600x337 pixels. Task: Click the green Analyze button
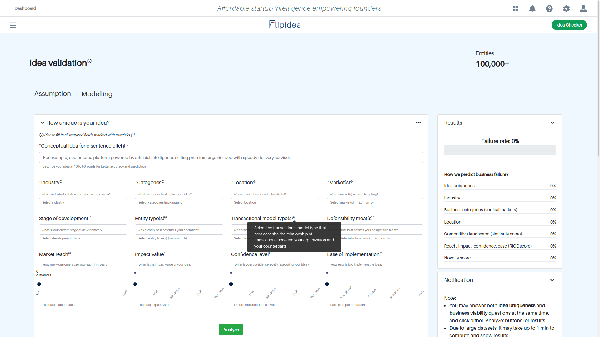[231, 329]
